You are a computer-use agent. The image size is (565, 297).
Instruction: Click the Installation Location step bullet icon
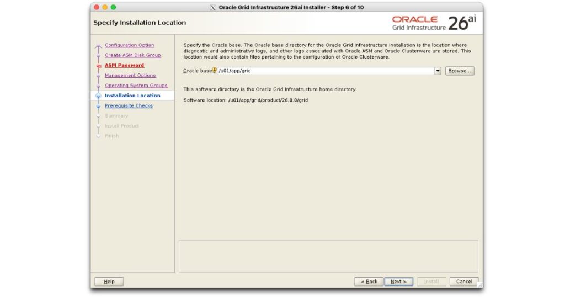(98, 96)
